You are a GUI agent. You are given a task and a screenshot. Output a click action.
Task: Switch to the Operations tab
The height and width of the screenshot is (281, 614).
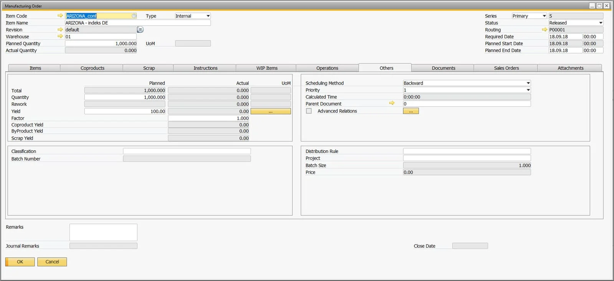(x=327, y=68)
